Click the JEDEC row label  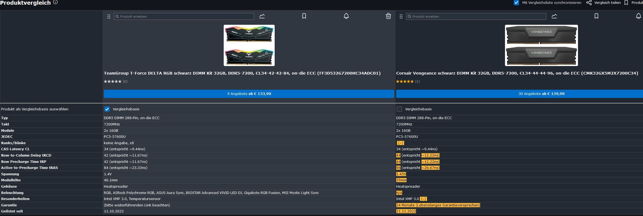tap(7, 137)
